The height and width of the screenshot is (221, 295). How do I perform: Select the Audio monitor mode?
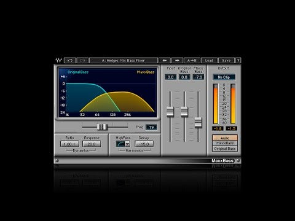pos(225,138)
